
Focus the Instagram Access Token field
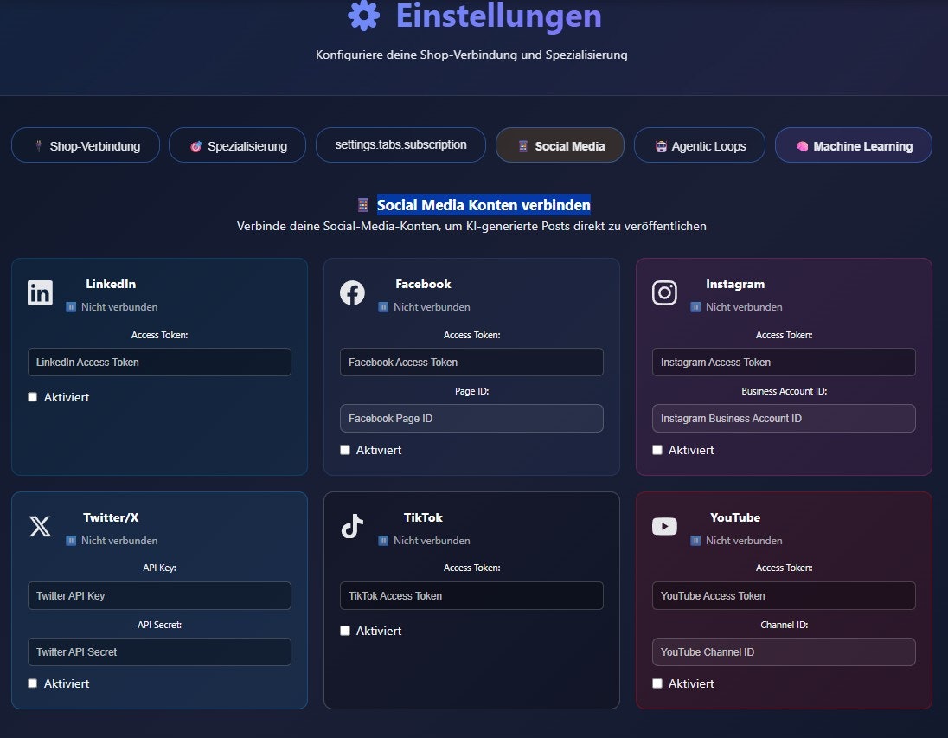coord(784,362)
